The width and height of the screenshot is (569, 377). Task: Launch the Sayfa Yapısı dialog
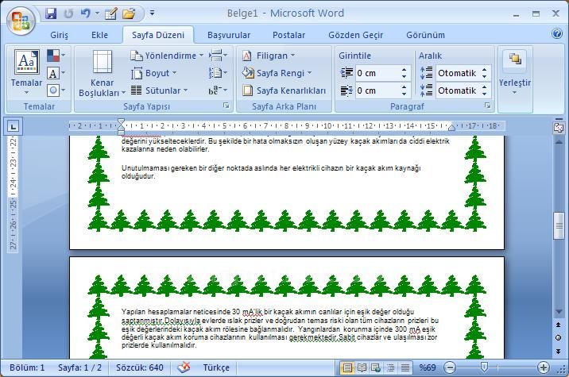click(226, 106)
